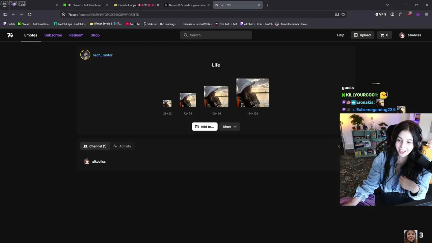View the site security shield info
The width and height of the screenshot is (432, 243).
[63, 15]
